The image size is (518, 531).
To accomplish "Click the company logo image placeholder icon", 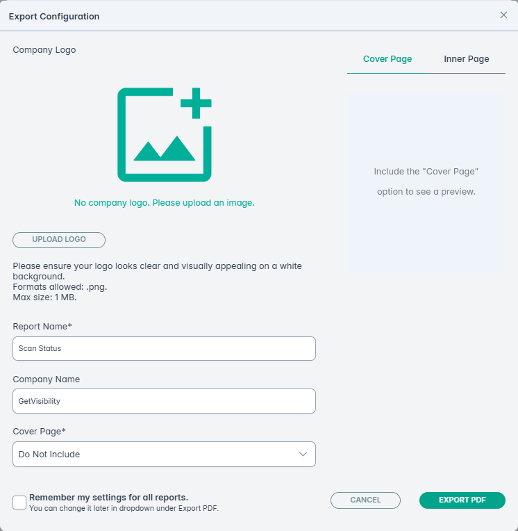I will point(164,136).
